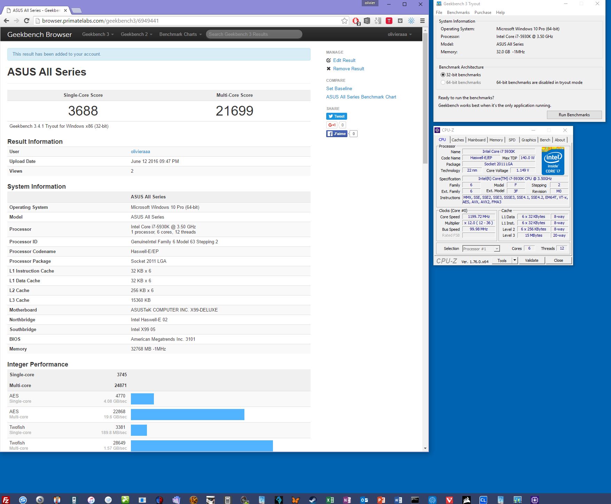
Task: Click the Tools button in CPU-Z
Action: (x=502, y=260)
